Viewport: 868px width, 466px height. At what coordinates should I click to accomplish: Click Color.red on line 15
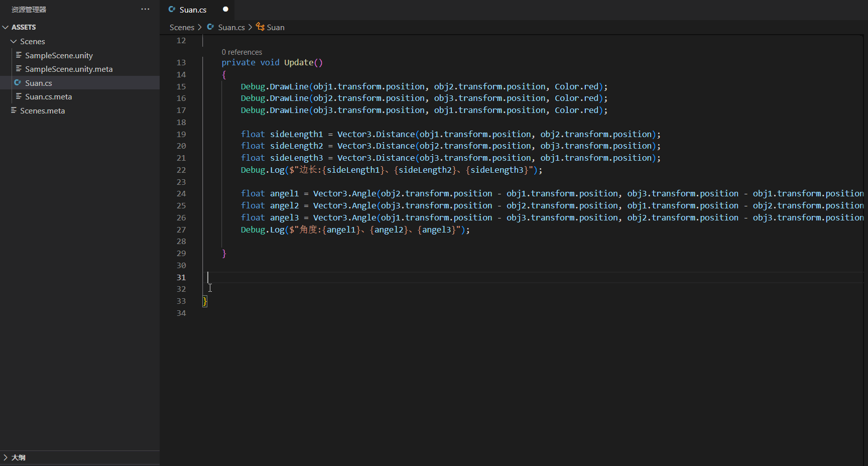pyautogui.click(x=577, y=87)
